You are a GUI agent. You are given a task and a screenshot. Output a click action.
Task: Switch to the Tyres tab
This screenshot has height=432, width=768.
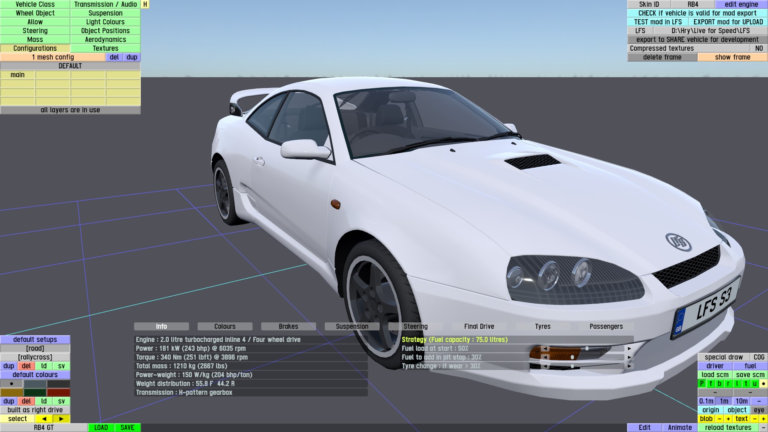pyautogui.click(x=542, y=326)
